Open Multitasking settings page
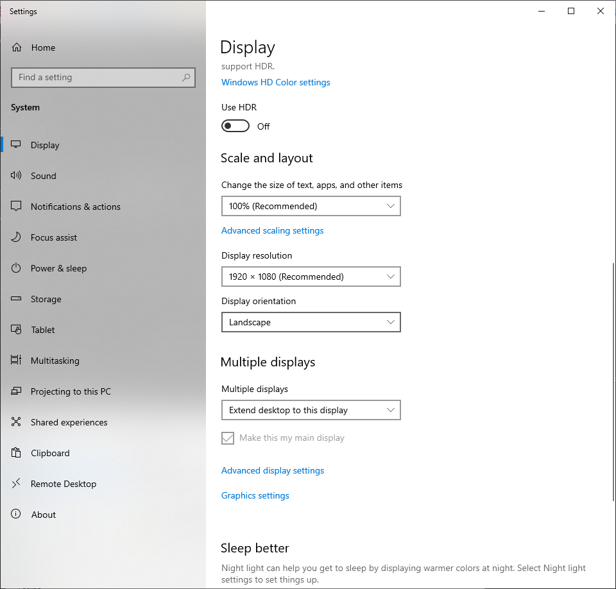This screenshot has height=589, width=616. tap(103, 361)
